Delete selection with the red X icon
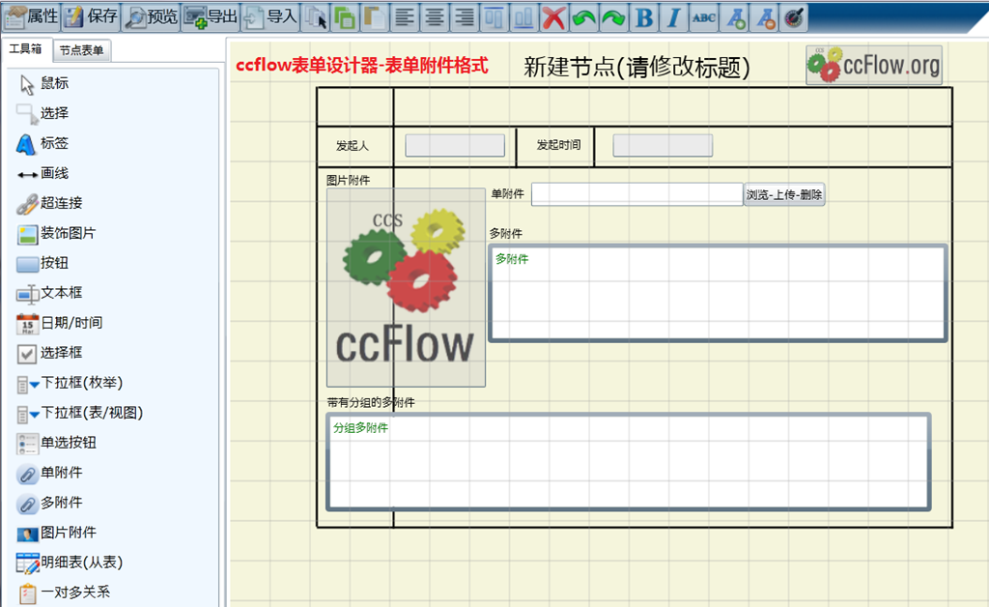The width and height of the screenshot is (989, 607). pos(553,17)
